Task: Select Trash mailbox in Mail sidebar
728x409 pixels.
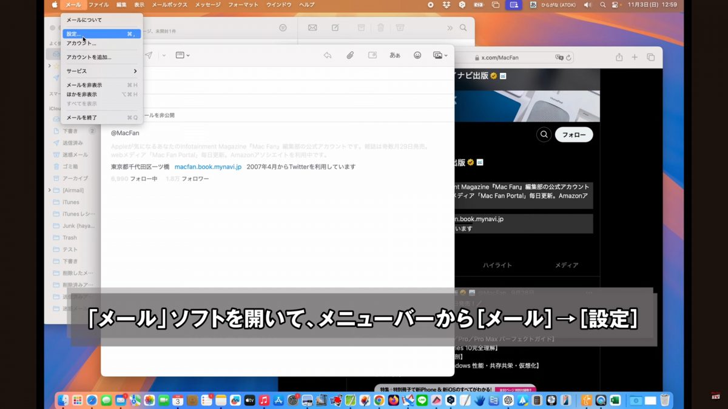Action: point(70,238)
